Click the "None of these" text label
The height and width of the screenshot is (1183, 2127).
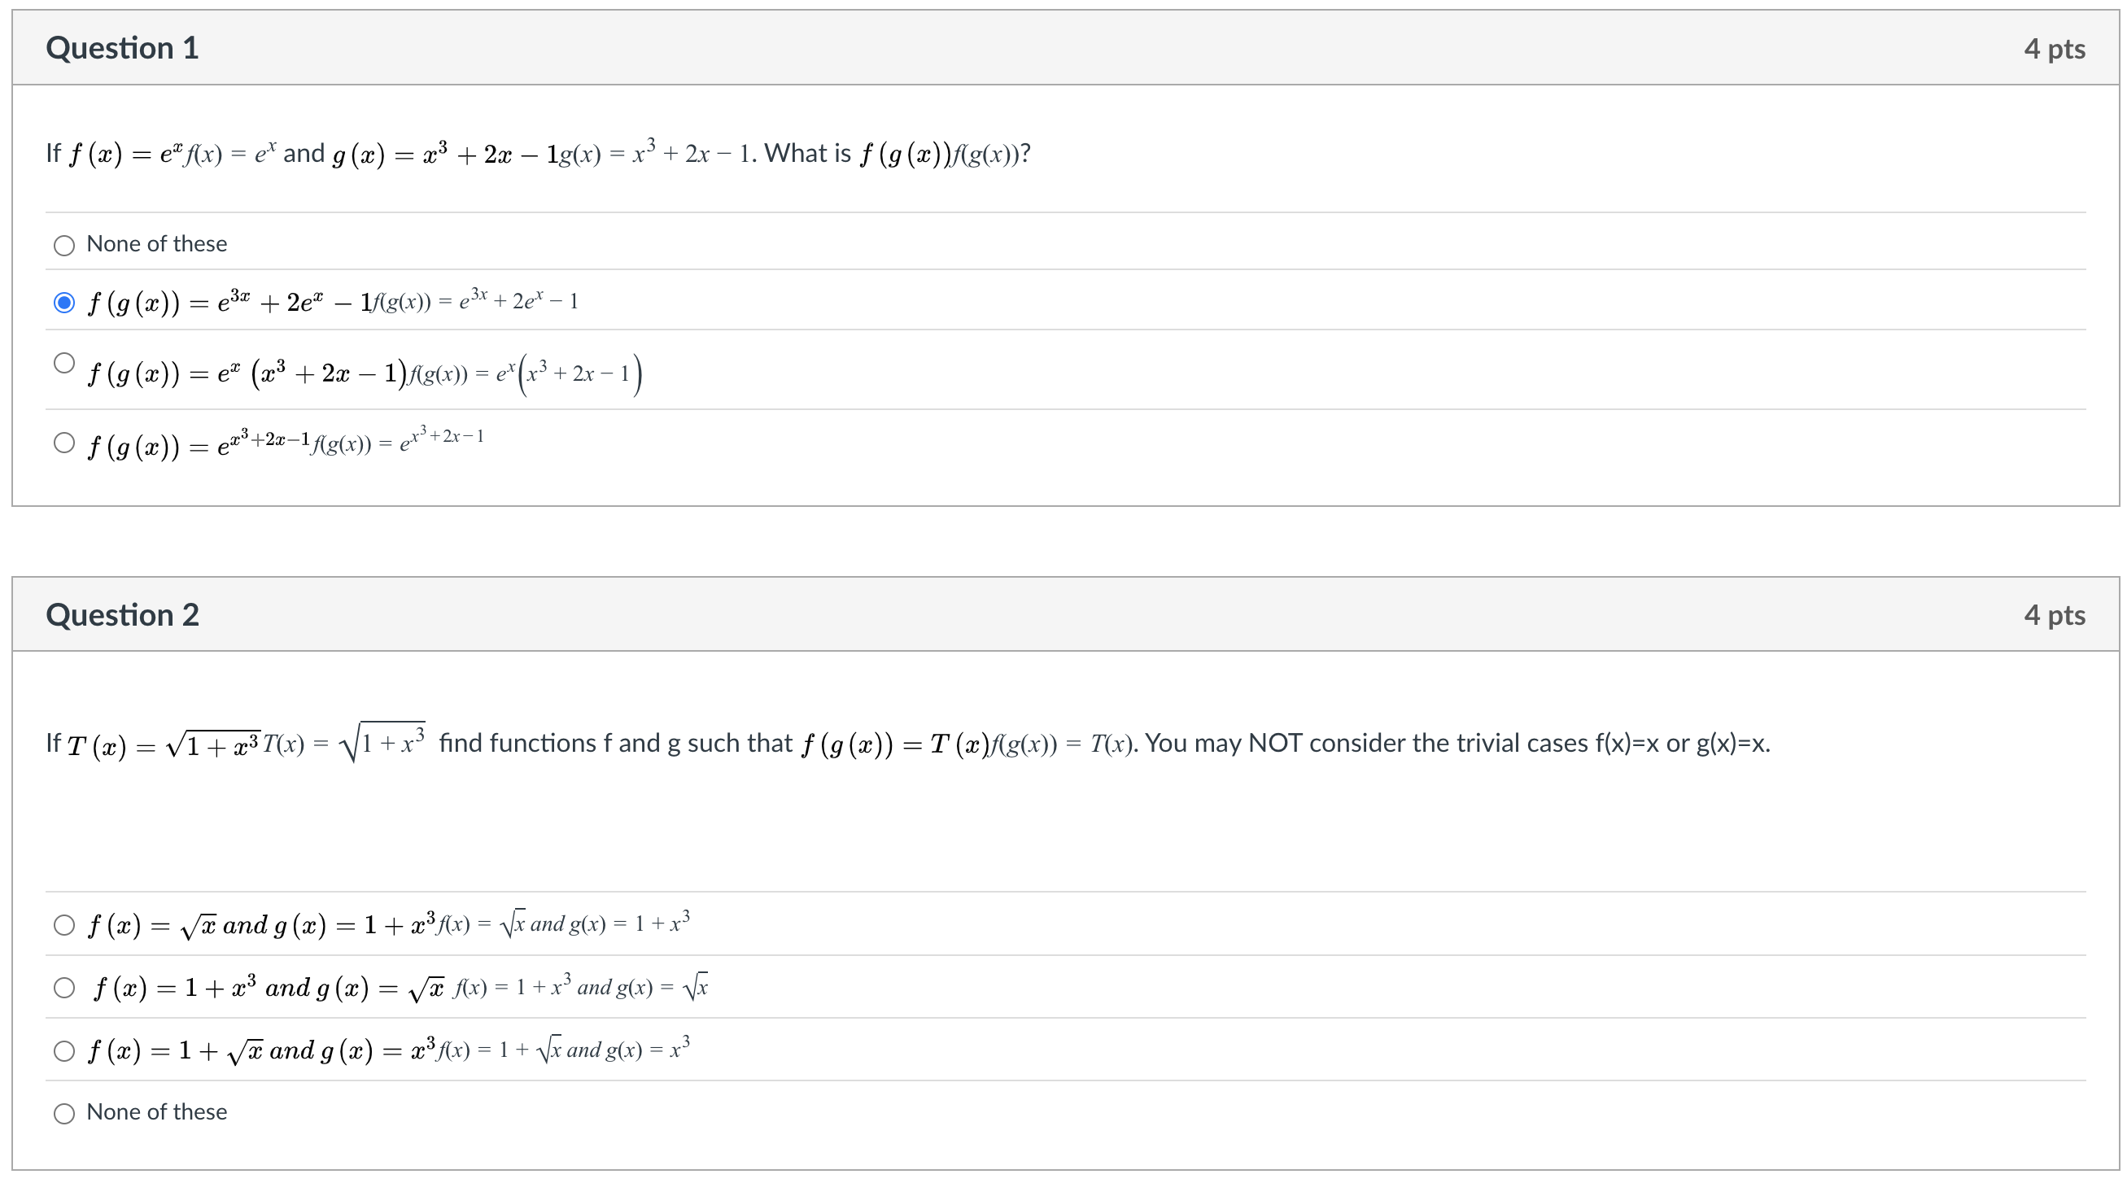157,243
